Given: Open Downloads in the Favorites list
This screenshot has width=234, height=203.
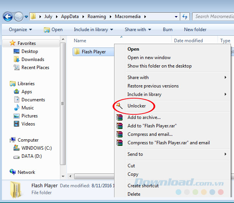Looking at the screenshot, I should tap(33, 59).
